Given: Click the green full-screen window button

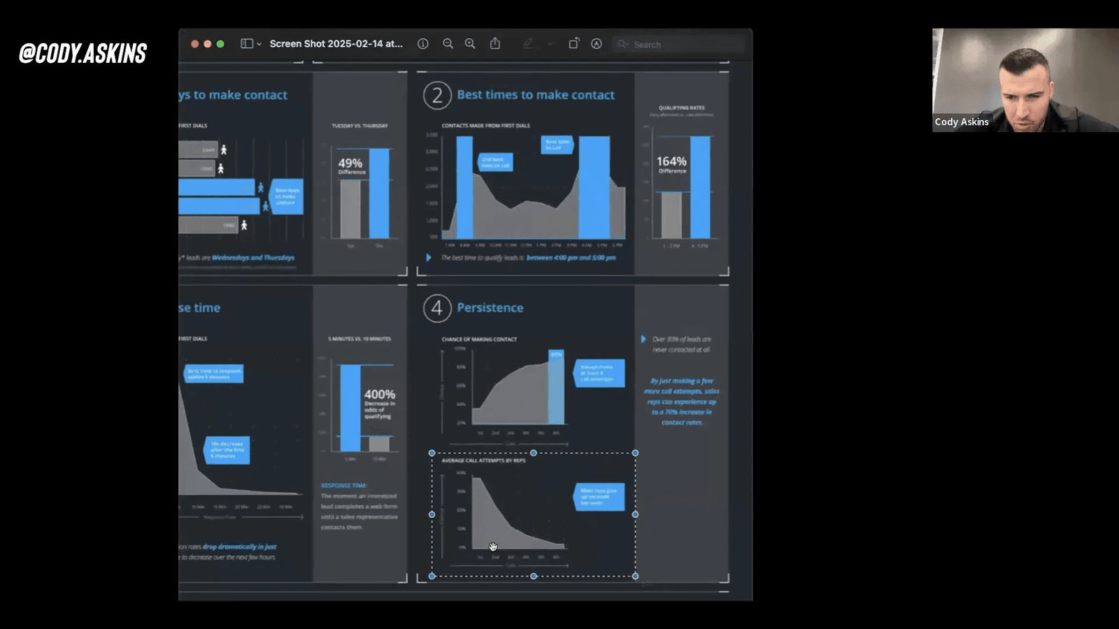Looking at the screenshot, I should click(x=220, y=44).
